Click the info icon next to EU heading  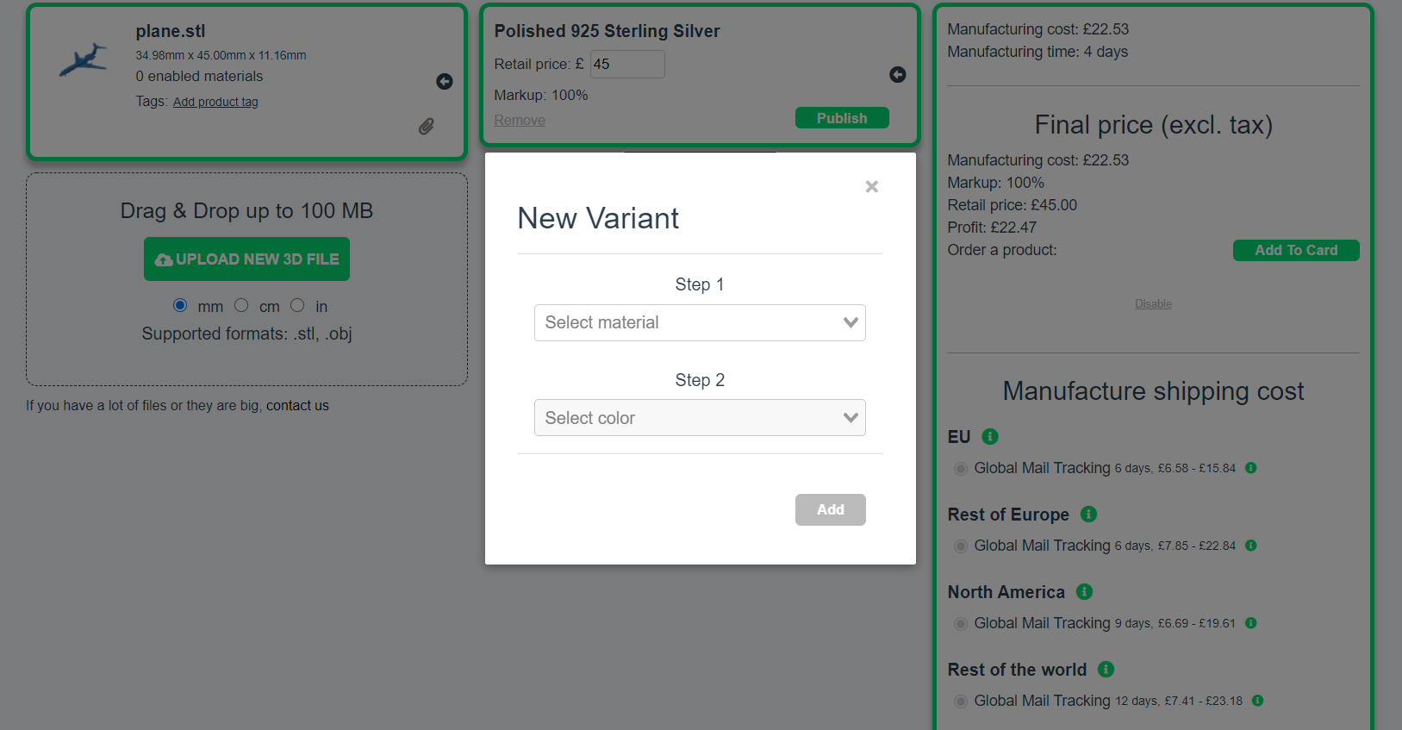point(990,437)
